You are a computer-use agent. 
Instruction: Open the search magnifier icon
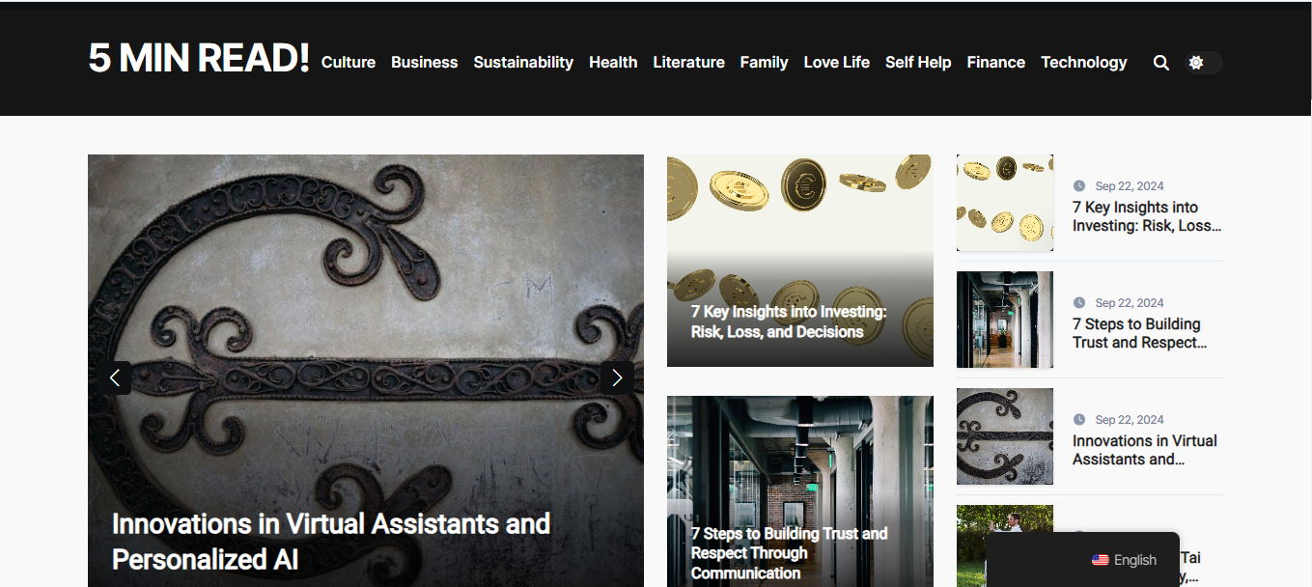pos(1160,63)
